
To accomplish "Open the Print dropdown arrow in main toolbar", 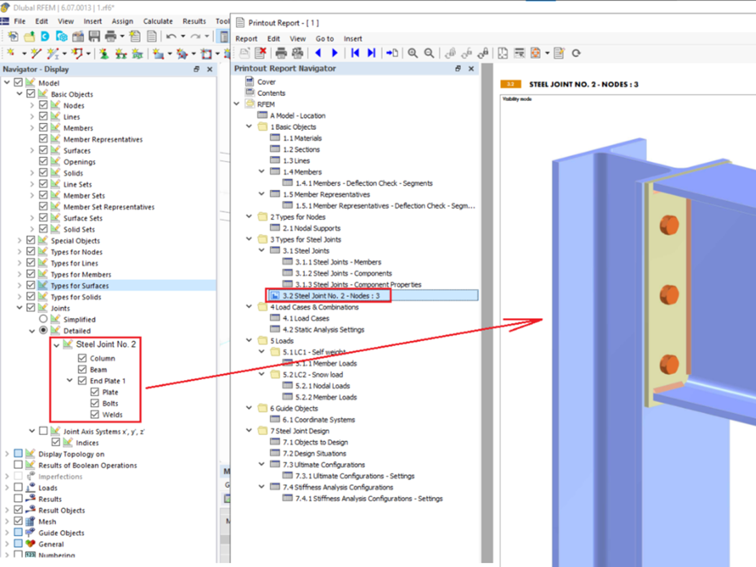I will [122, 36].
